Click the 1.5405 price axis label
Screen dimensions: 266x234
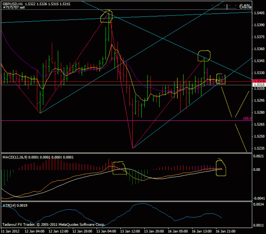coord(259,13)
